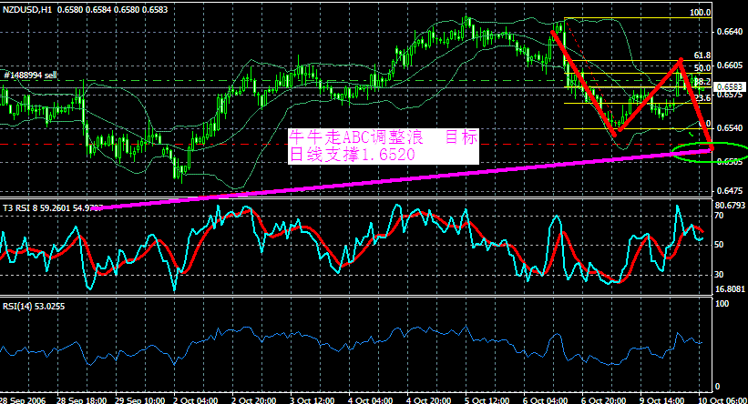Click the 30 level on T3 RSI scale
The width and height of the screenshot is (748, 404).
[x=719, y=275]
